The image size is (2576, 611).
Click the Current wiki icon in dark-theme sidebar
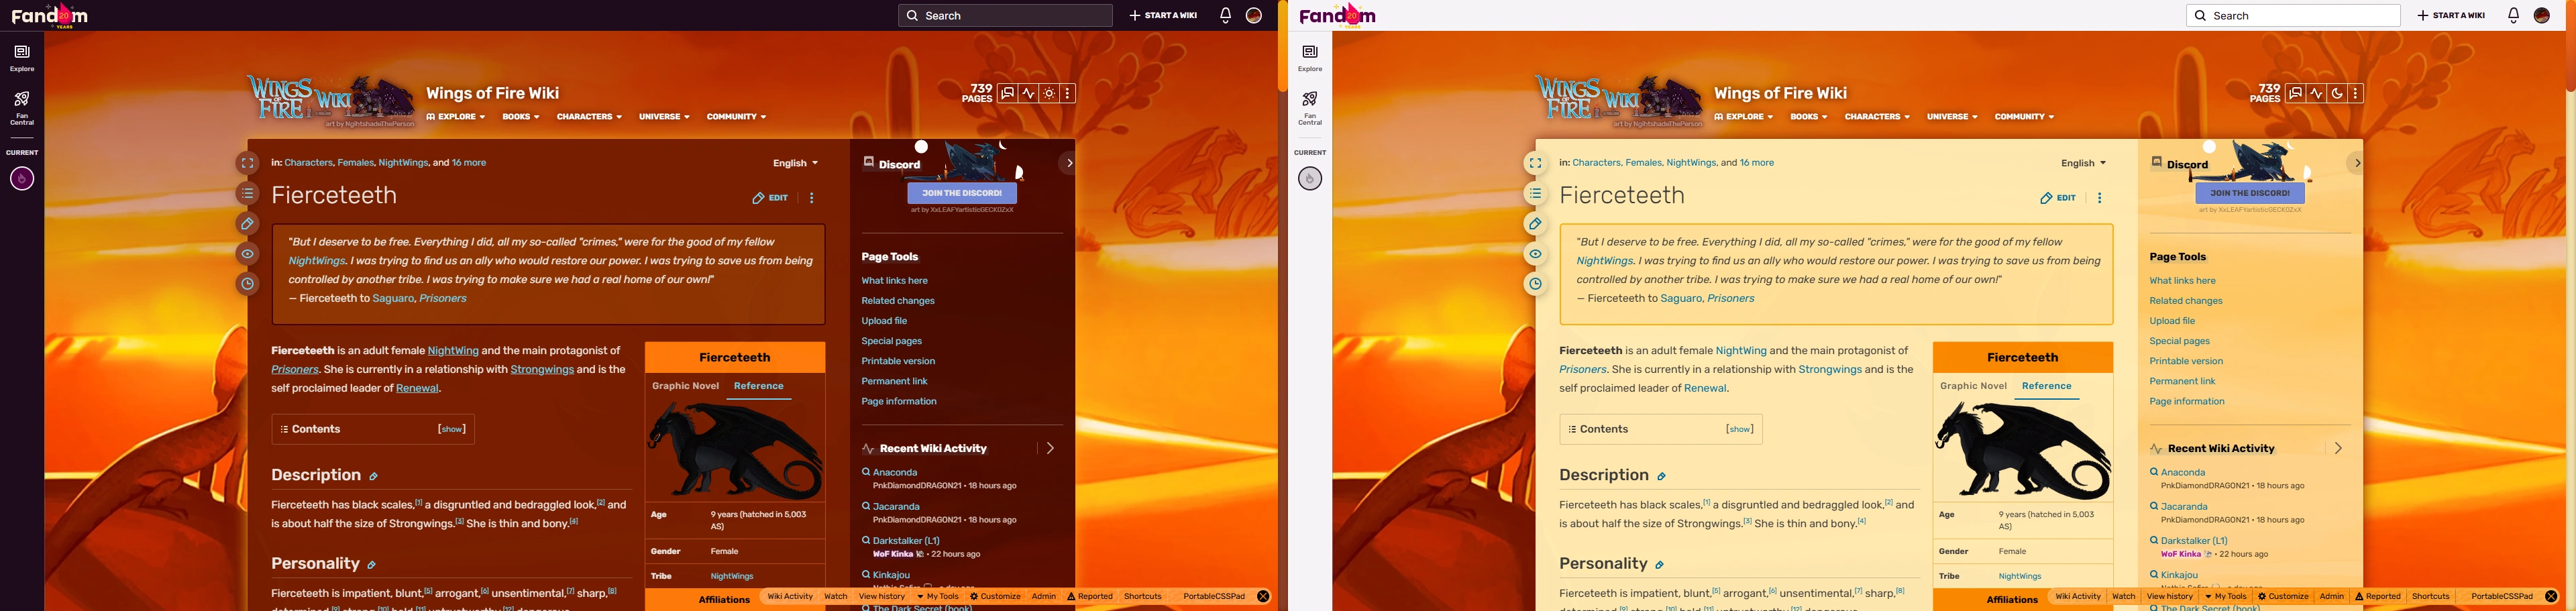coord(22,179)
